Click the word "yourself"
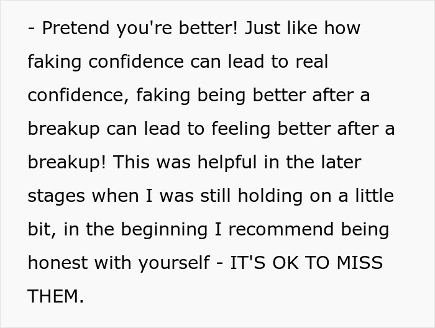This screenshot has height=328, width=435. (x=172, y=263)
